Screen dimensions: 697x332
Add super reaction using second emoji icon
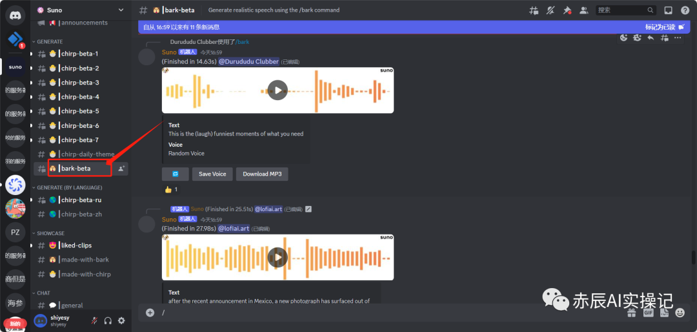tap(638, 38)
